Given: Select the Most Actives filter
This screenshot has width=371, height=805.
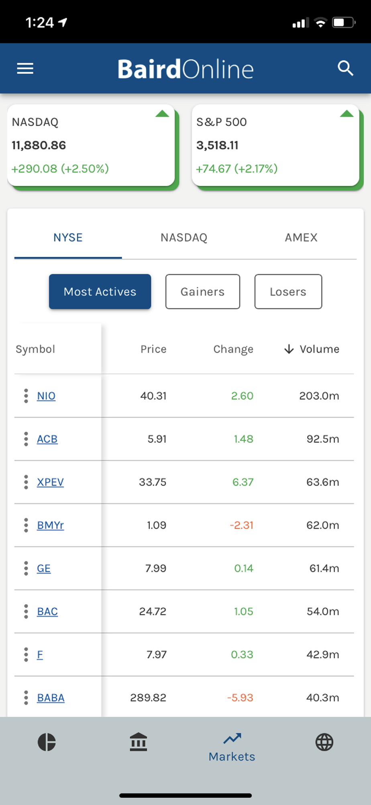Looking at the screenshot, I should 100,292.
